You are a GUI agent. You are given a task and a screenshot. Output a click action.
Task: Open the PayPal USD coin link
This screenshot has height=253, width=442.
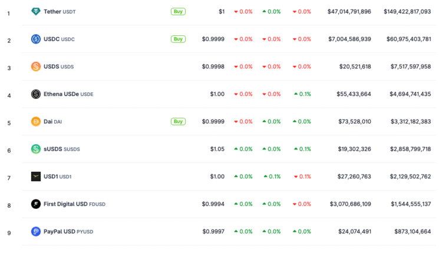tap(60, 232)
